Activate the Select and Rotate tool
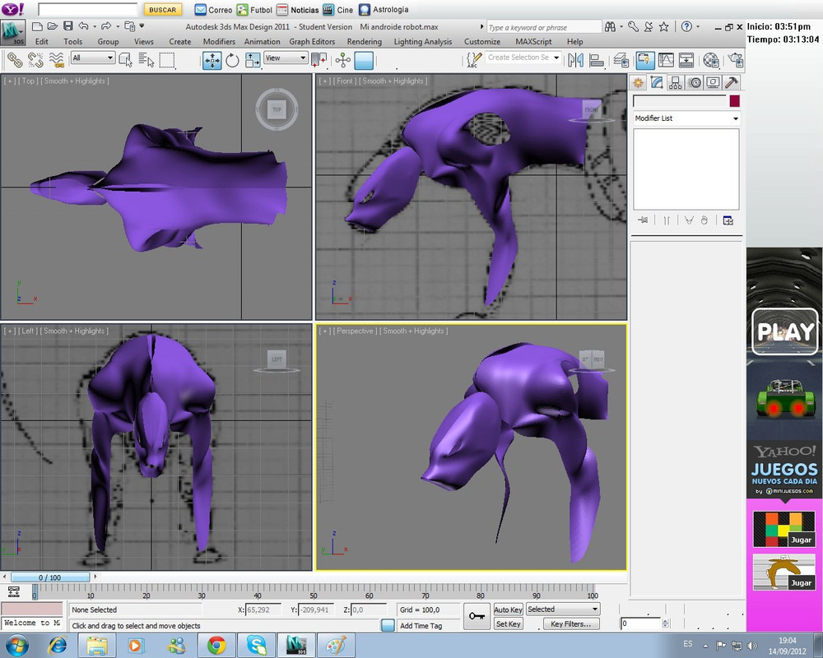The height and width of the screenshot is (658, 823). coord(232,59)
